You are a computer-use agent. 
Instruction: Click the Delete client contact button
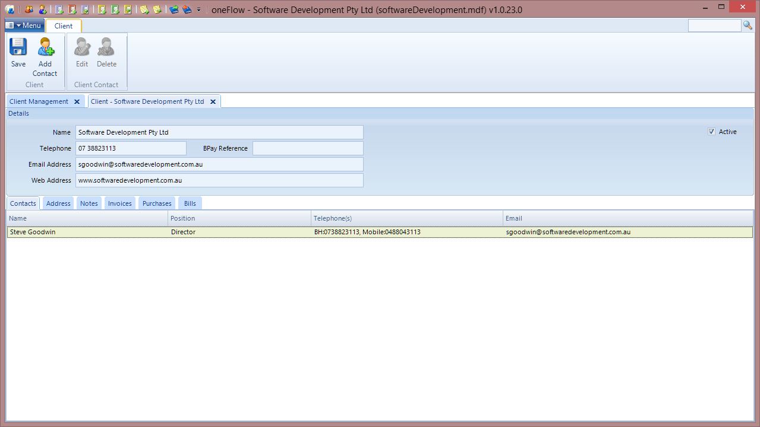click(x=106, y=53)
